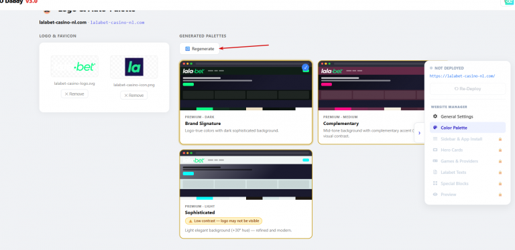Click the lock icon beside Lalabet Texts

click(x=500, y=172)
